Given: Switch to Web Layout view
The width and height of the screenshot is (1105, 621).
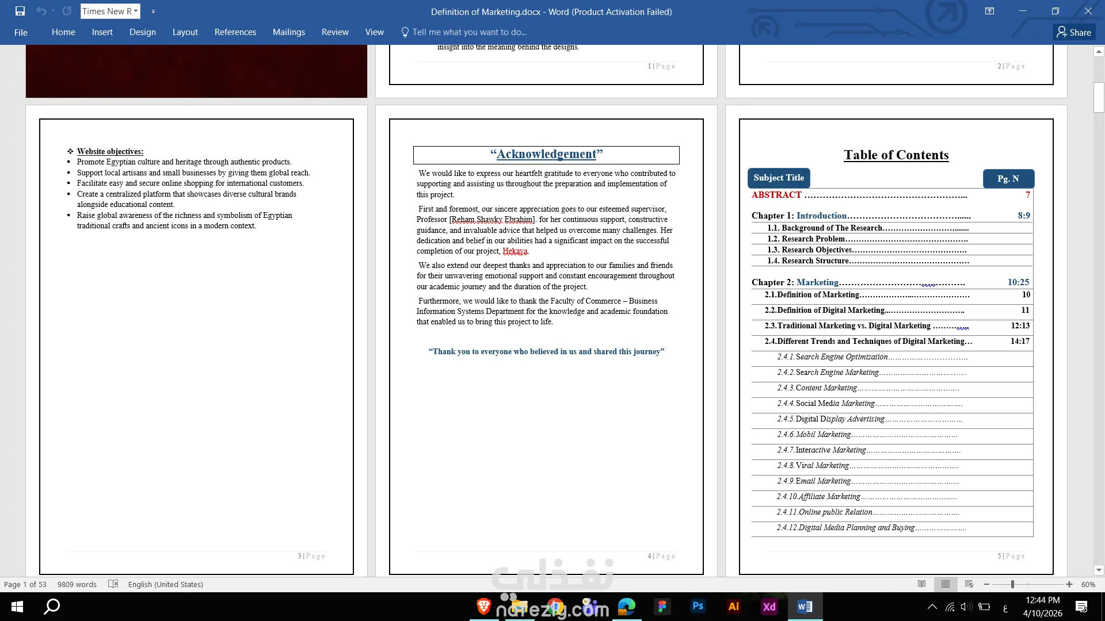Looking at the screenshot, I should click(x=969, y=584).
